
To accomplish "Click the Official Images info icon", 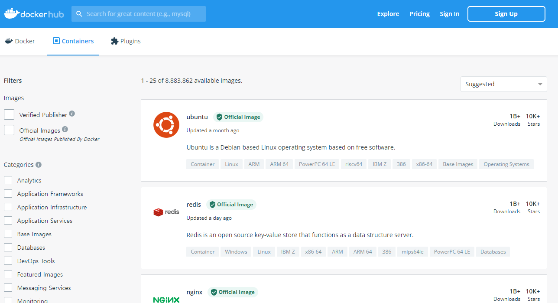I will tap(65, 129).
